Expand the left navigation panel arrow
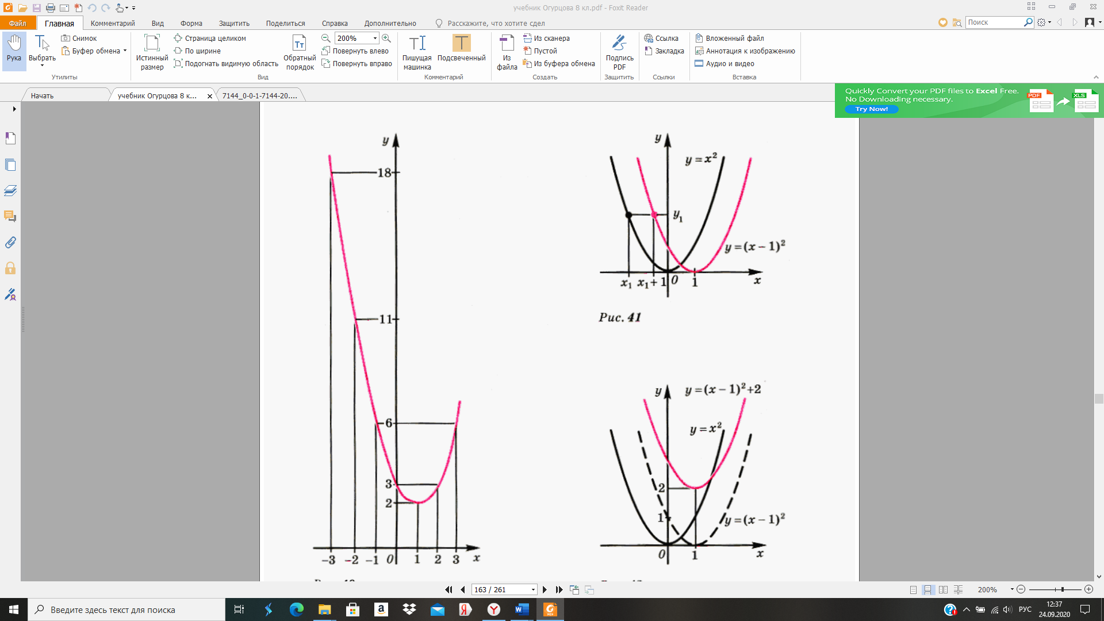1104x621 pixels. (x=14, y=109)
